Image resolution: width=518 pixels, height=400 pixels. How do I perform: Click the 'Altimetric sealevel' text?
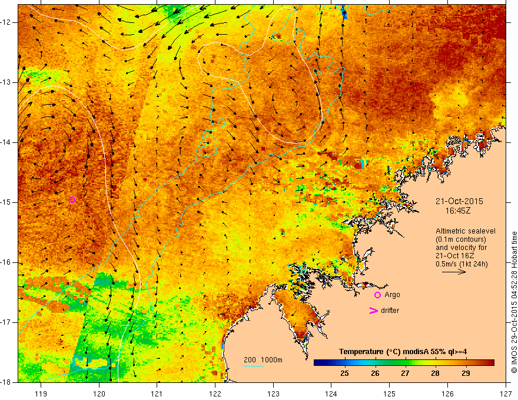pyautogui.click(x=466, y=231)
